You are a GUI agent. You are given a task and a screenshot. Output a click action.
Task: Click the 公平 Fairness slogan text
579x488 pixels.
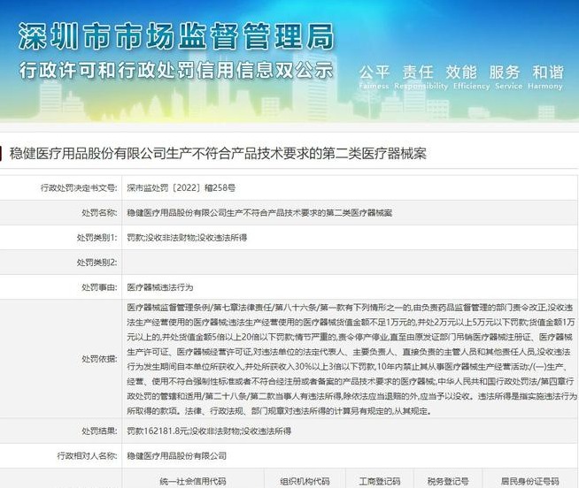pyautogui.click(x=374, y=77)
